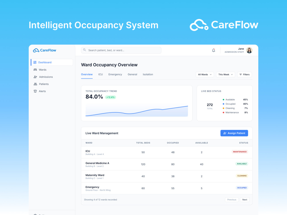Click the STATUS column header
Viewport: 287px width, 215px height.
244,143
